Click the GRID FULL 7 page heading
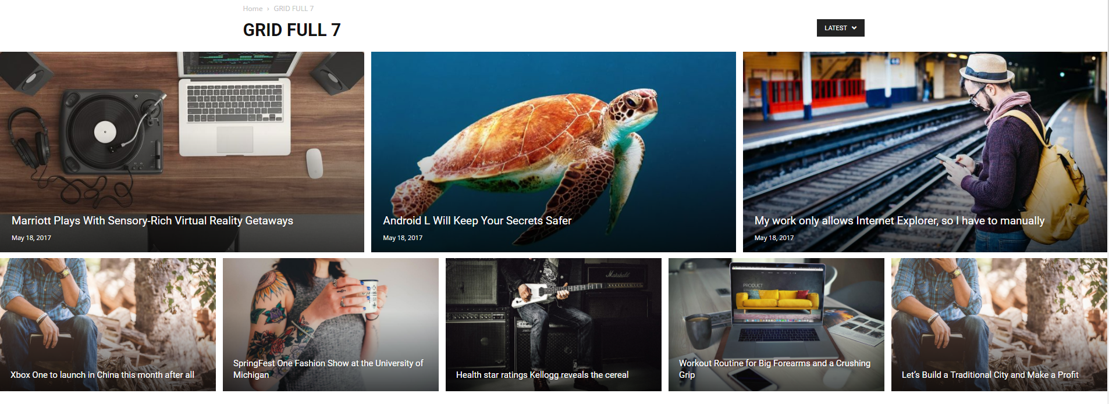This screenshot has width=1109, height=404. [292, 30]
